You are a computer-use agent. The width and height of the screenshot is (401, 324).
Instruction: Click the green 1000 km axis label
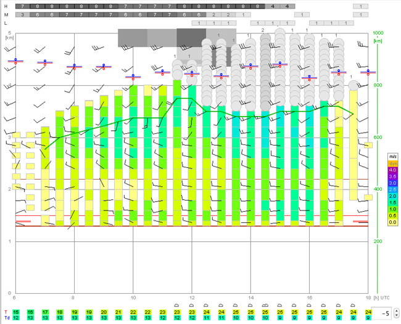378,33
